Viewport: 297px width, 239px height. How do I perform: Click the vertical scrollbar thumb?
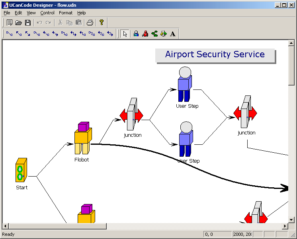[x=291, y=66]
